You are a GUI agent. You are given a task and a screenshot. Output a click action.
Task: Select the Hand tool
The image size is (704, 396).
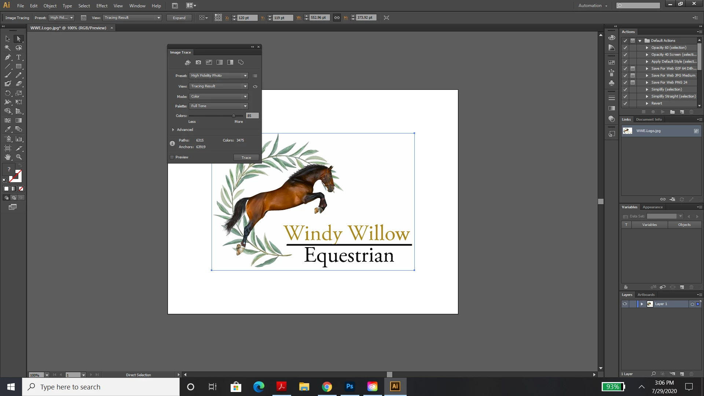[8, 157]
